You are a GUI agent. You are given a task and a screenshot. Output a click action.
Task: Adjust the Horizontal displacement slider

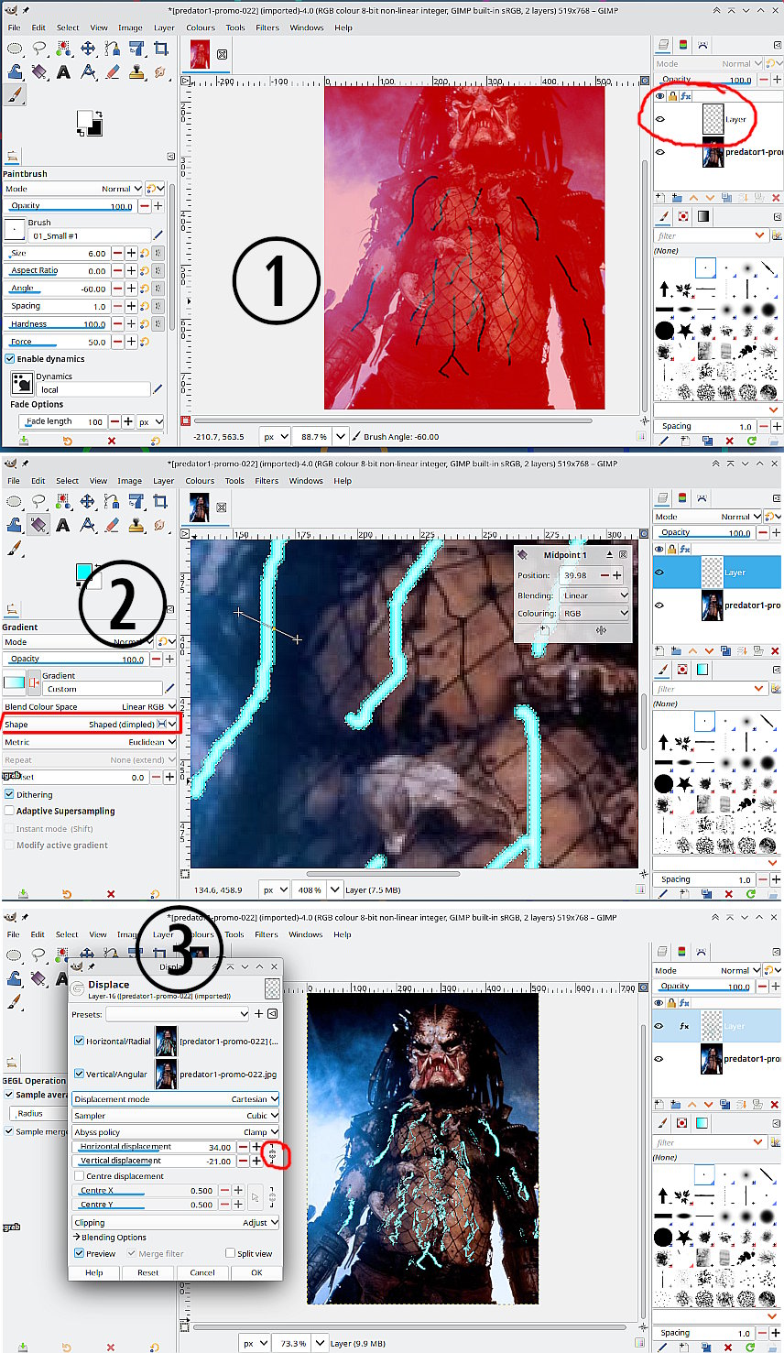155,1147
